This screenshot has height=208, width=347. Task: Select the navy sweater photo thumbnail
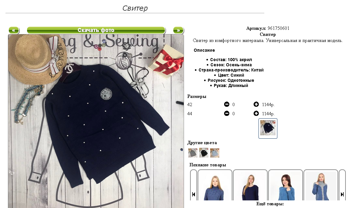pos(268,128)
